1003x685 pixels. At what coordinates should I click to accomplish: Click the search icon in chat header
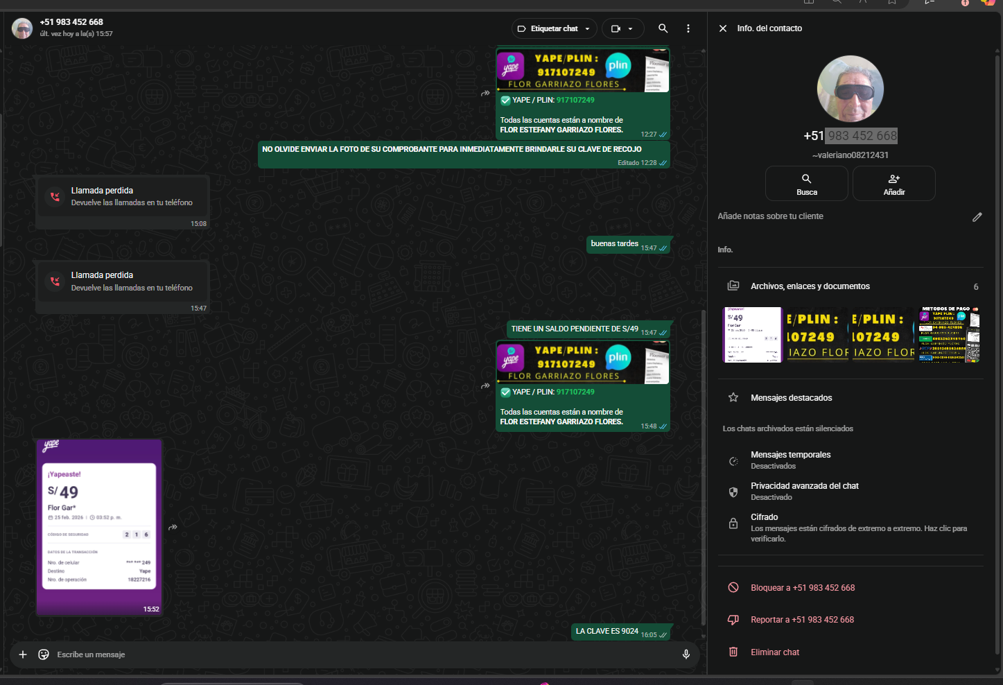(x=663, y=28)
